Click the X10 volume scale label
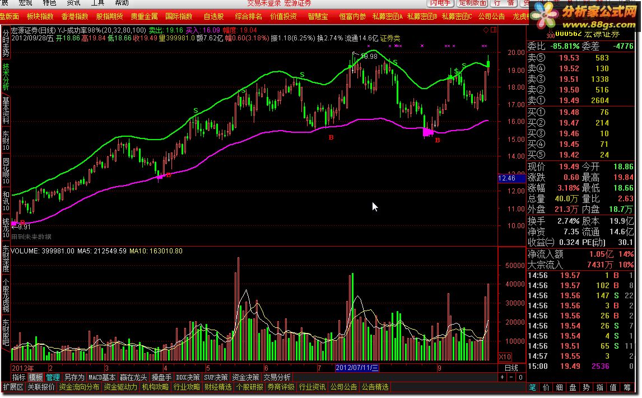642x398 pixels. tap(505, 357)
